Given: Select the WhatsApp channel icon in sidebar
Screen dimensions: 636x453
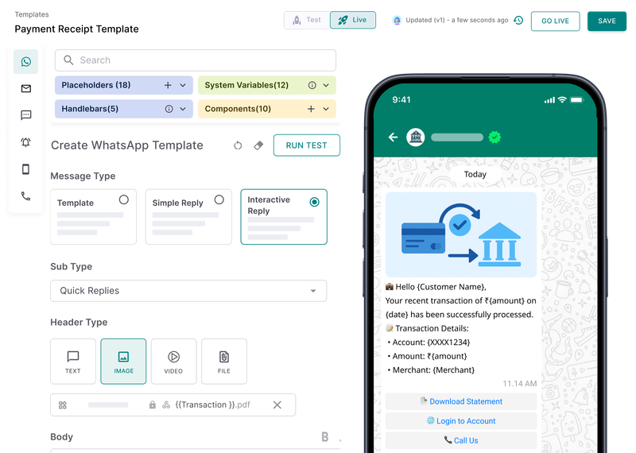Looking at the screenshot, I should pos(26,62).
